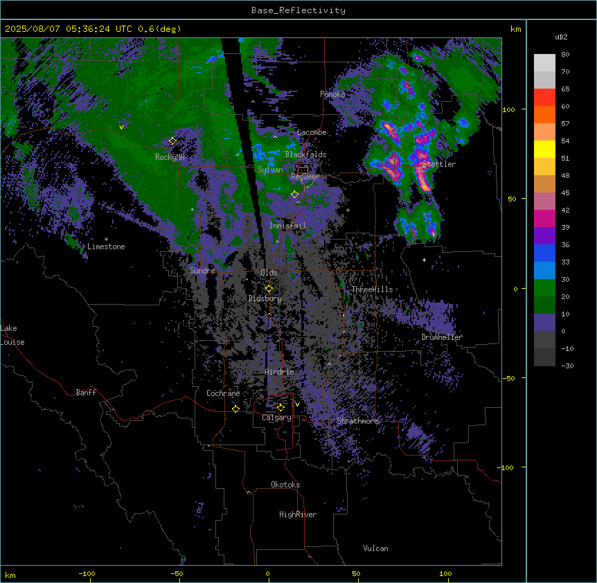Image resolution: width=597 pixels, height=583 pixels.
Task: Click the white plus marker north of Drumheller
Action: (424, 260)
